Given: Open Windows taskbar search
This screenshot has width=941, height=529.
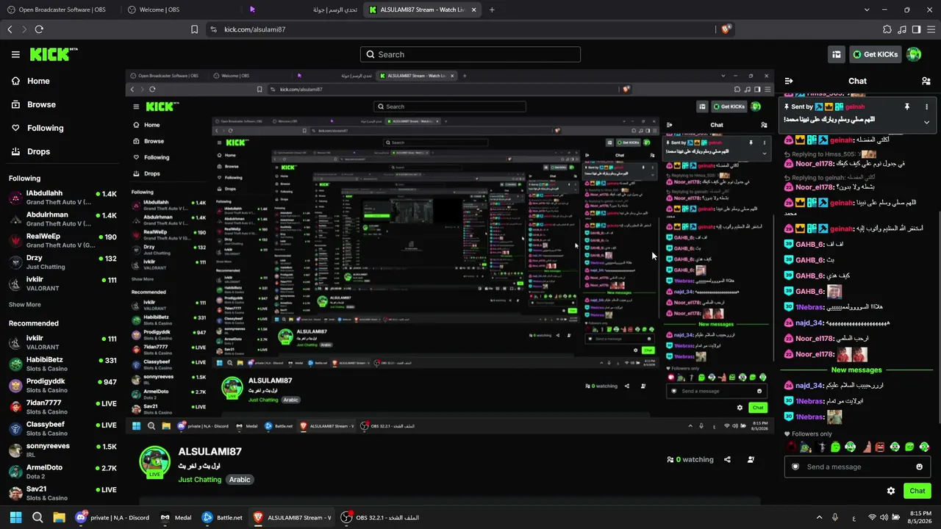Looking at the screenshot, I should [x=37, y=517].
